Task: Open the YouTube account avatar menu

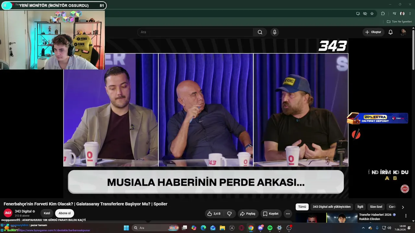Action: pos(403,32)
